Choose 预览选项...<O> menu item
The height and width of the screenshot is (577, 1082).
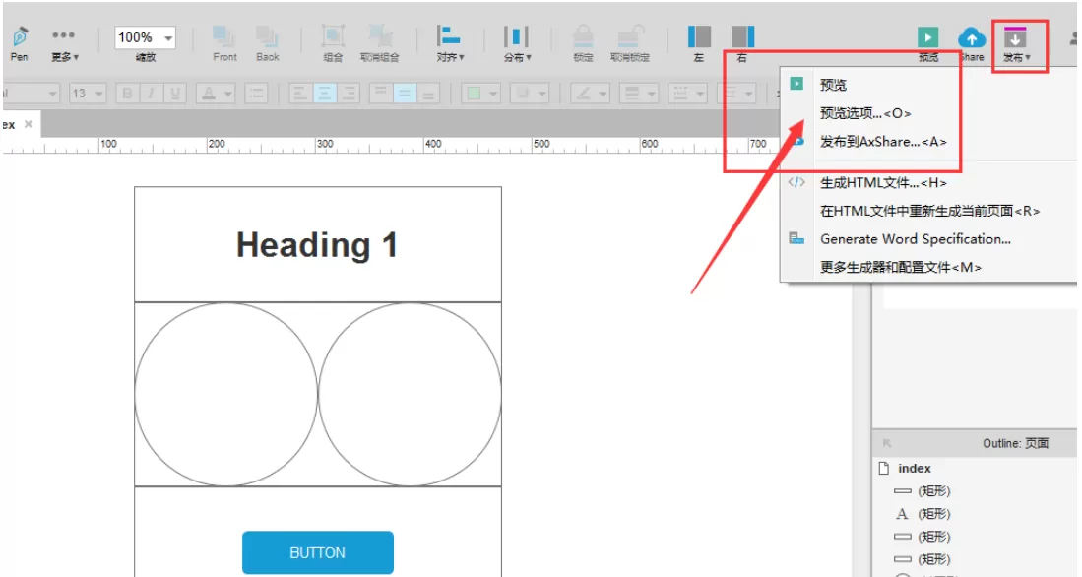[x=865, y=112]
